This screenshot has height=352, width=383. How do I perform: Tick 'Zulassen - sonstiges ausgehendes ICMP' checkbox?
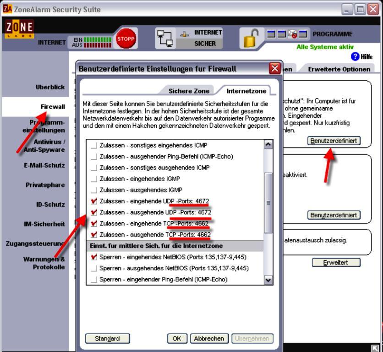(94, 168)
